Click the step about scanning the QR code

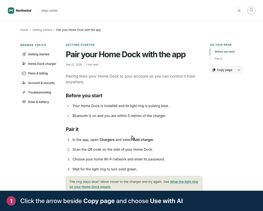point(113,149)
